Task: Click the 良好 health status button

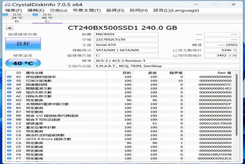Action: pyautogui.click(x=23, y=44)
